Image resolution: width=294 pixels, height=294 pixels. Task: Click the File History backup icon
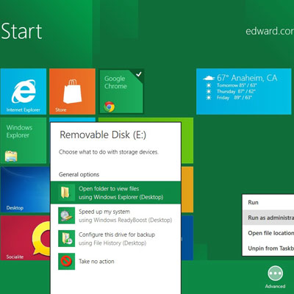pos(66,238)
